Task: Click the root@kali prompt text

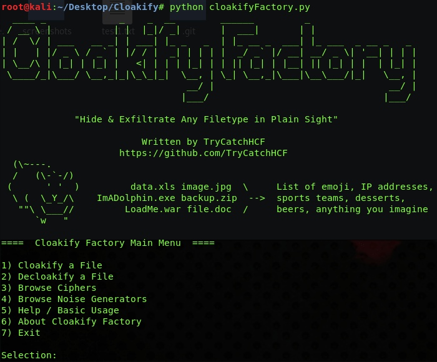Action: pyautogui.click(x=24, y=7)
